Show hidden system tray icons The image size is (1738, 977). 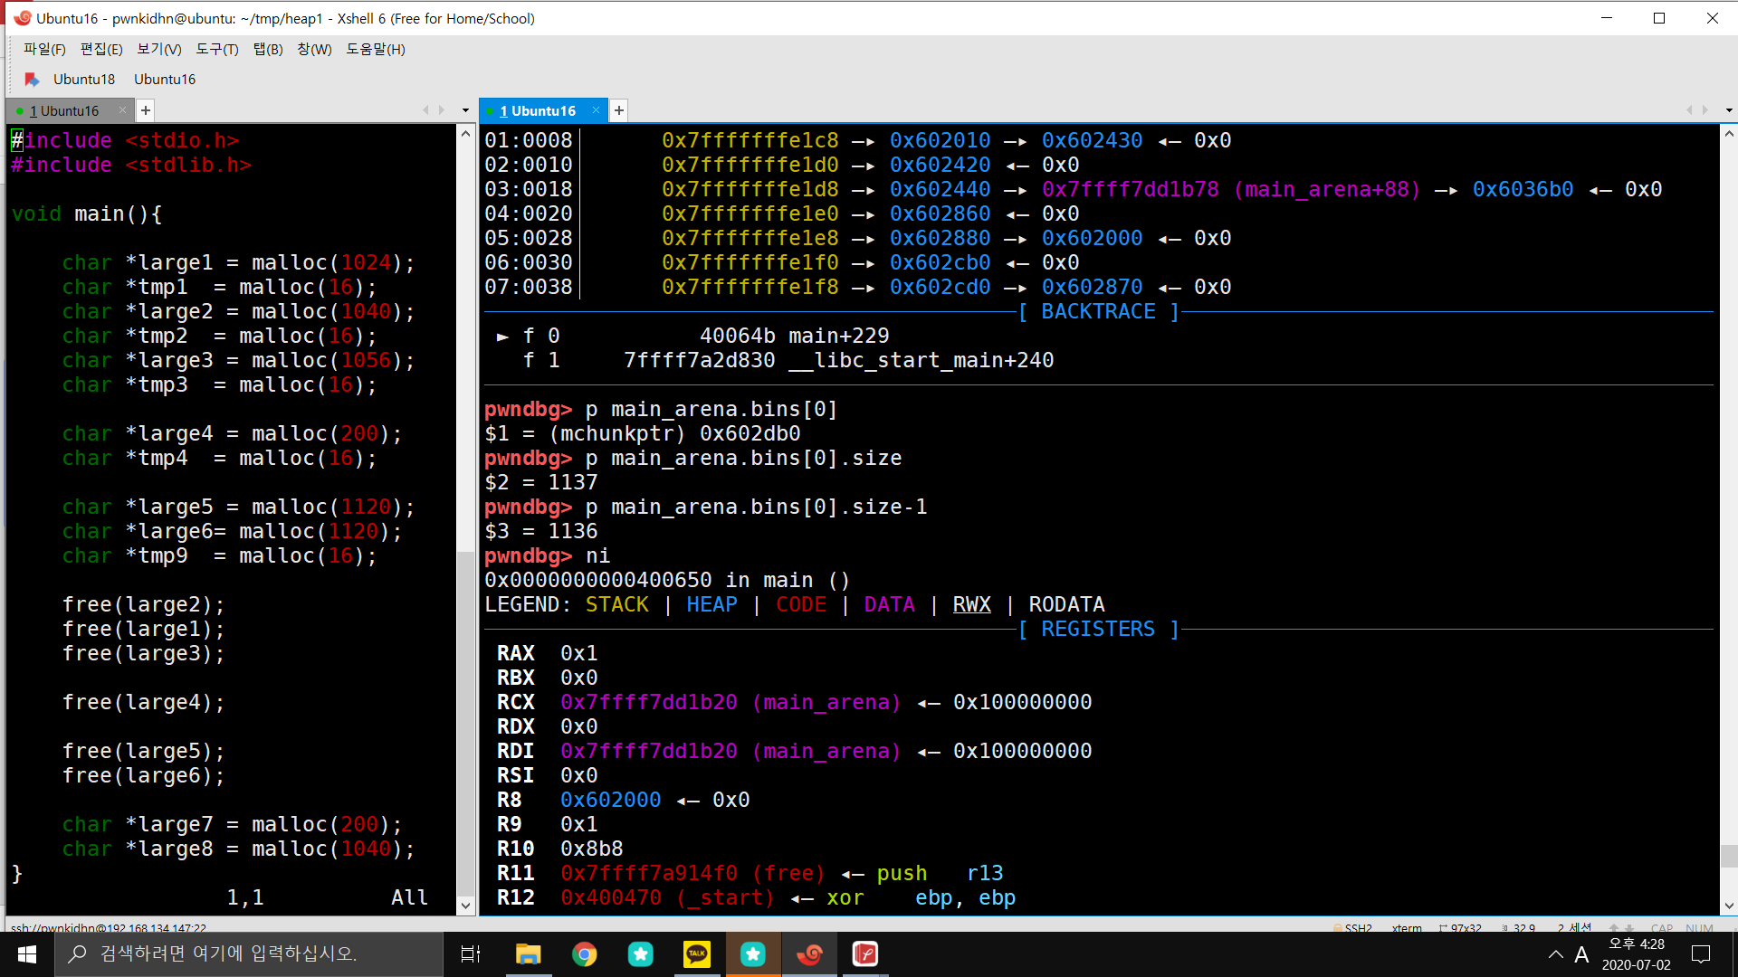[1555, 954]
